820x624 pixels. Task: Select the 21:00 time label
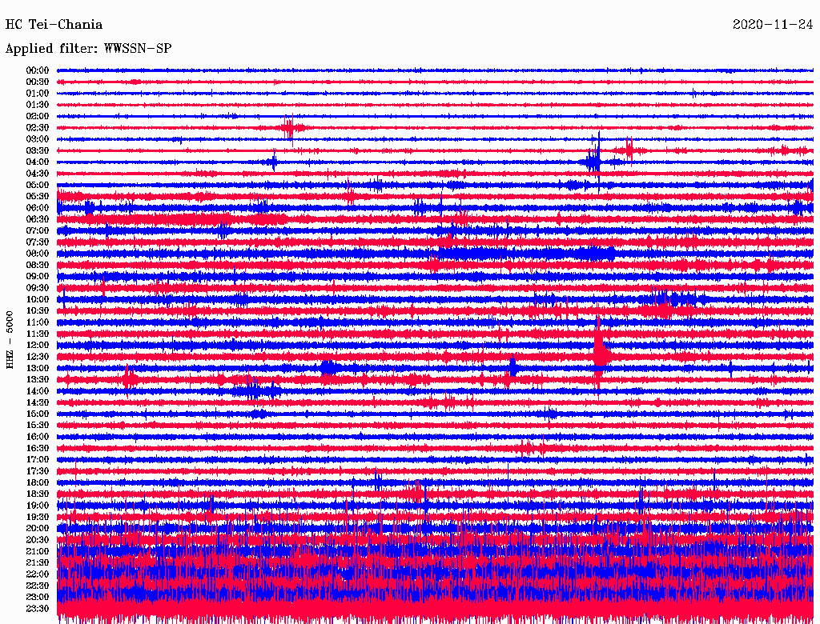(38, 551)
